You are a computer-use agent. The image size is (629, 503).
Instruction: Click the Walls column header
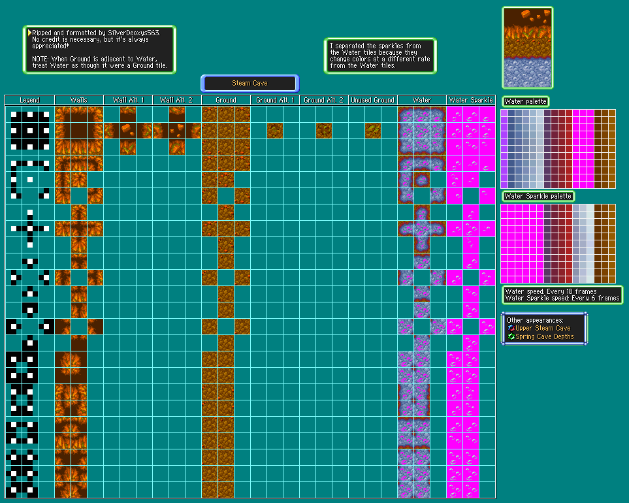[x=78, y=100]
